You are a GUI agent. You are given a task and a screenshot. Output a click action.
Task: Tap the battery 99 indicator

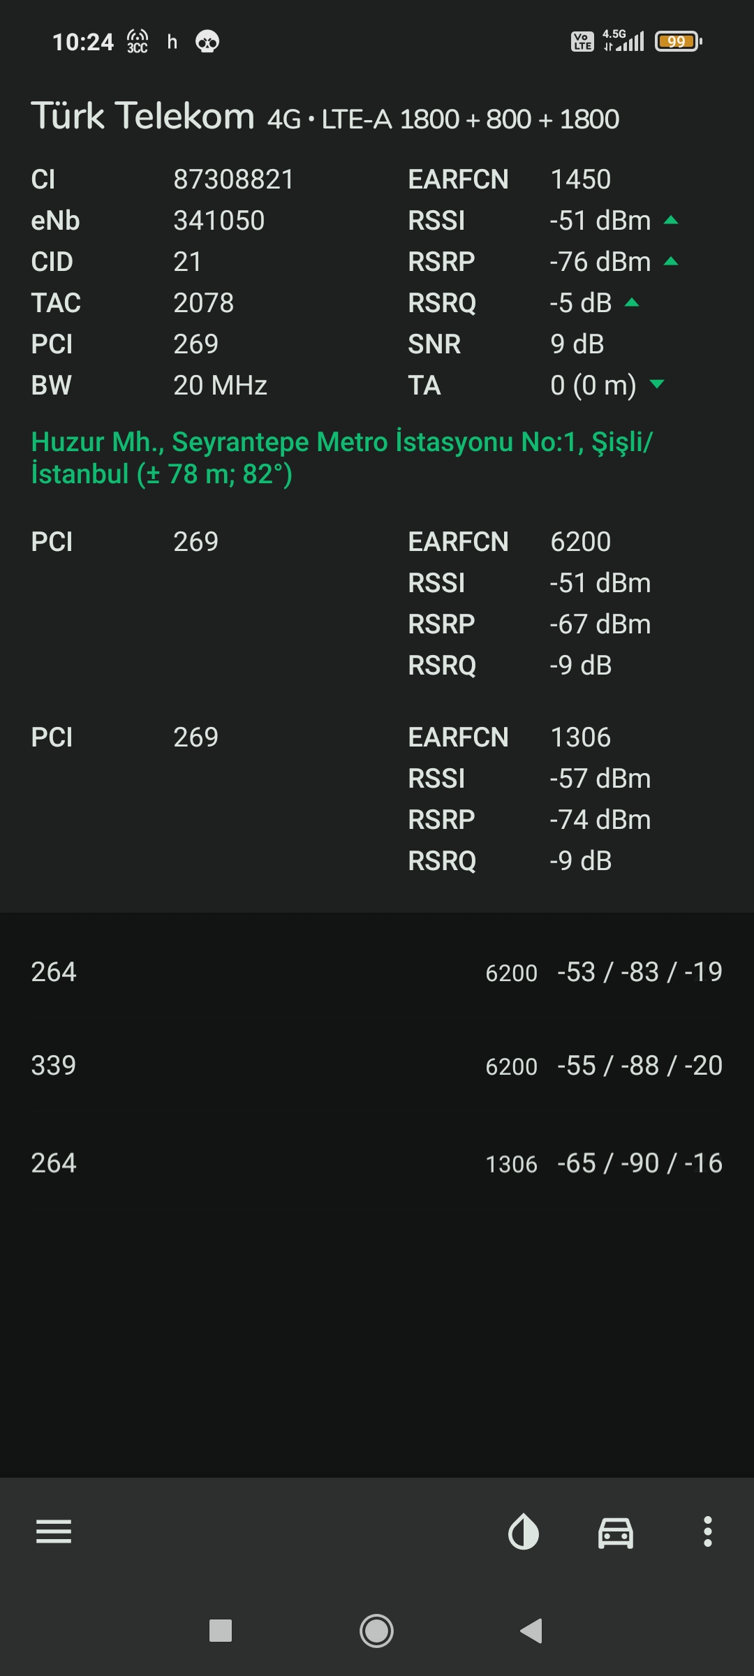(x=678, y=42)
